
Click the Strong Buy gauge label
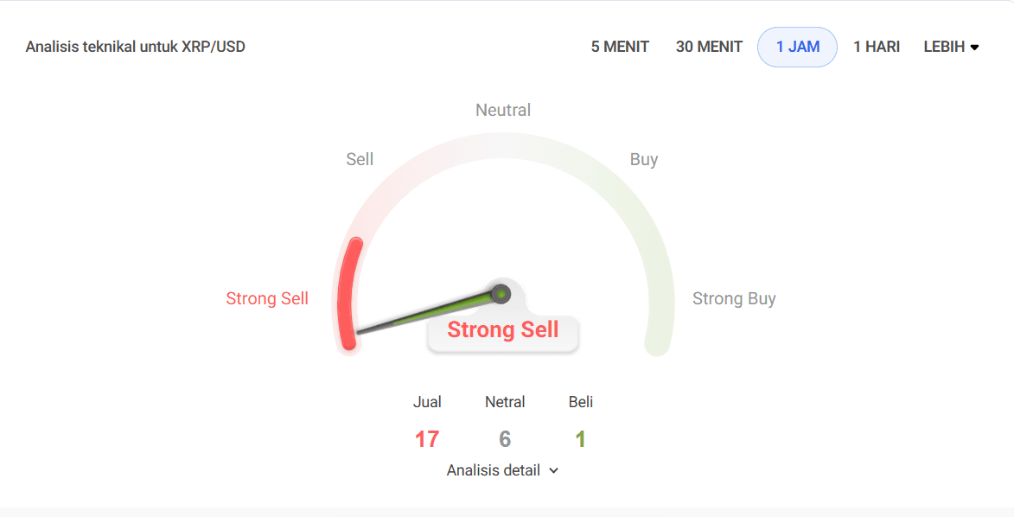(x=734, y=298)
